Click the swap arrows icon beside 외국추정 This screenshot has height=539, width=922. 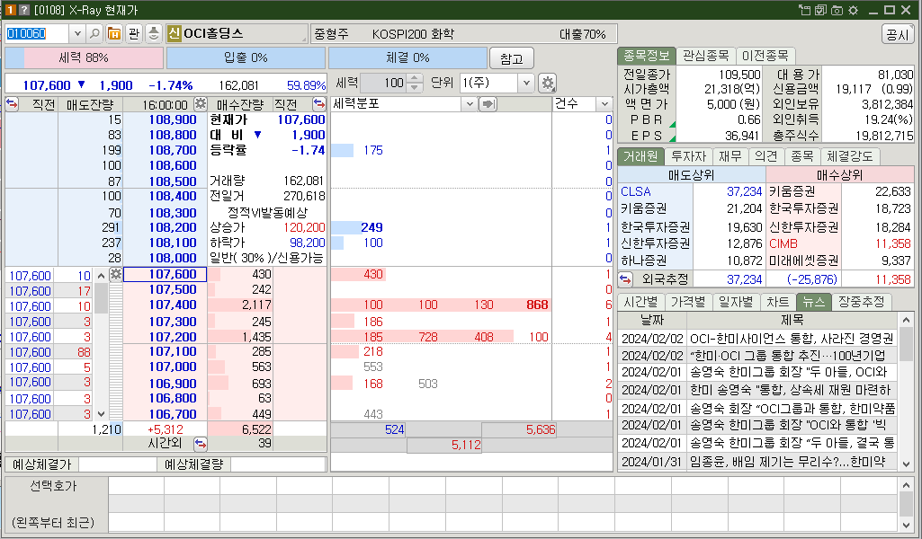click(x=625, y=279)
